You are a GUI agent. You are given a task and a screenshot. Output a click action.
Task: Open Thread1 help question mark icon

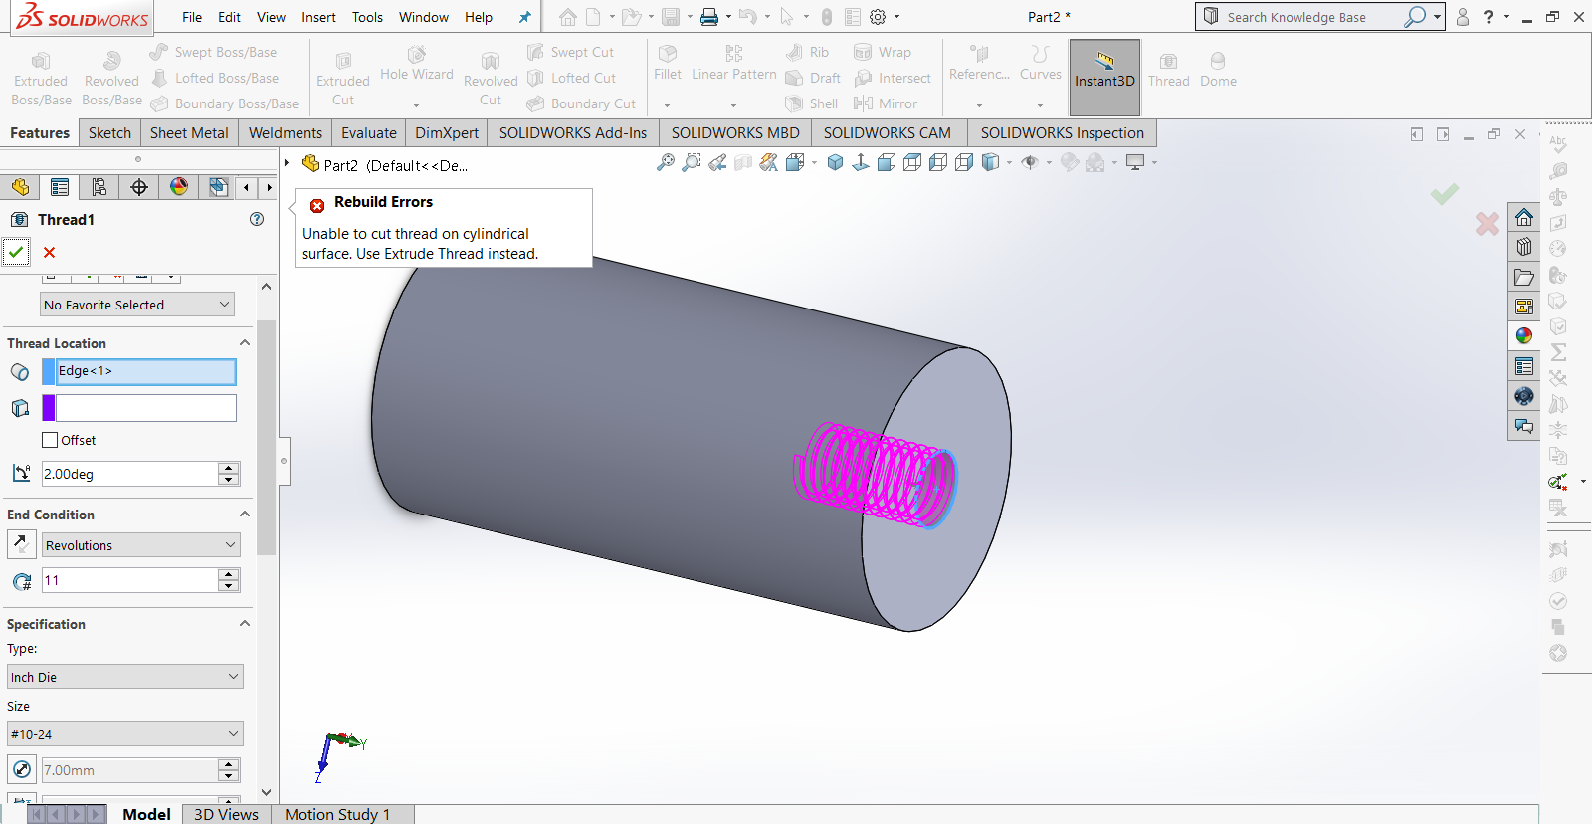(x=257, y=219)
